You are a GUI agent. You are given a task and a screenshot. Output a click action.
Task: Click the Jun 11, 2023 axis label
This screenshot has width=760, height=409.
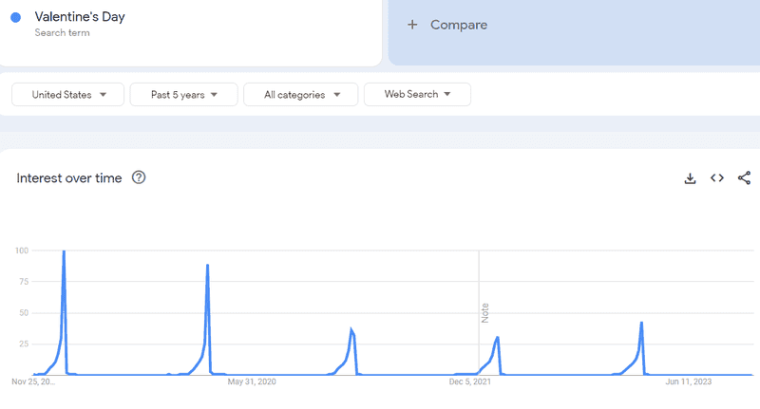[x=688, y=381]
